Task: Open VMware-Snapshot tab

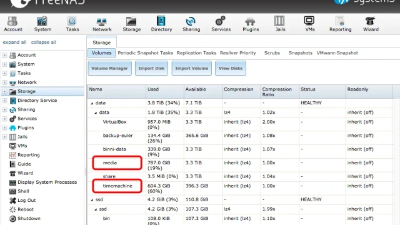Action: [x=337, y=52]
